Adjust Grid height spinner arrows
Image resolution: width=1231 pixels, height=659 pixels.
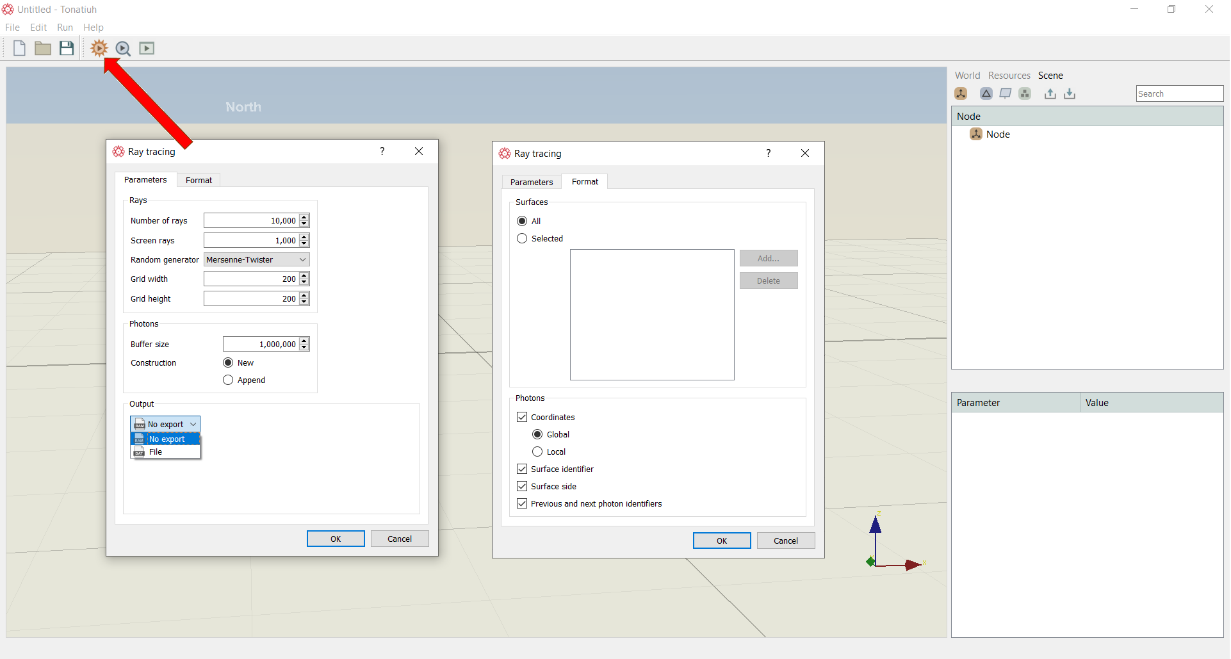tap(304, 298)
